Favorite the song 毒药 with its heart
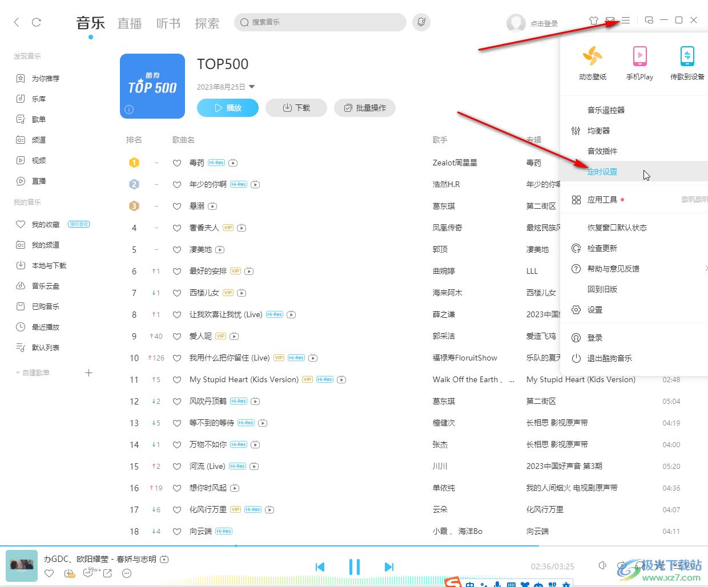The width and height of the screenshot is (708, 587). coord(177,163)
